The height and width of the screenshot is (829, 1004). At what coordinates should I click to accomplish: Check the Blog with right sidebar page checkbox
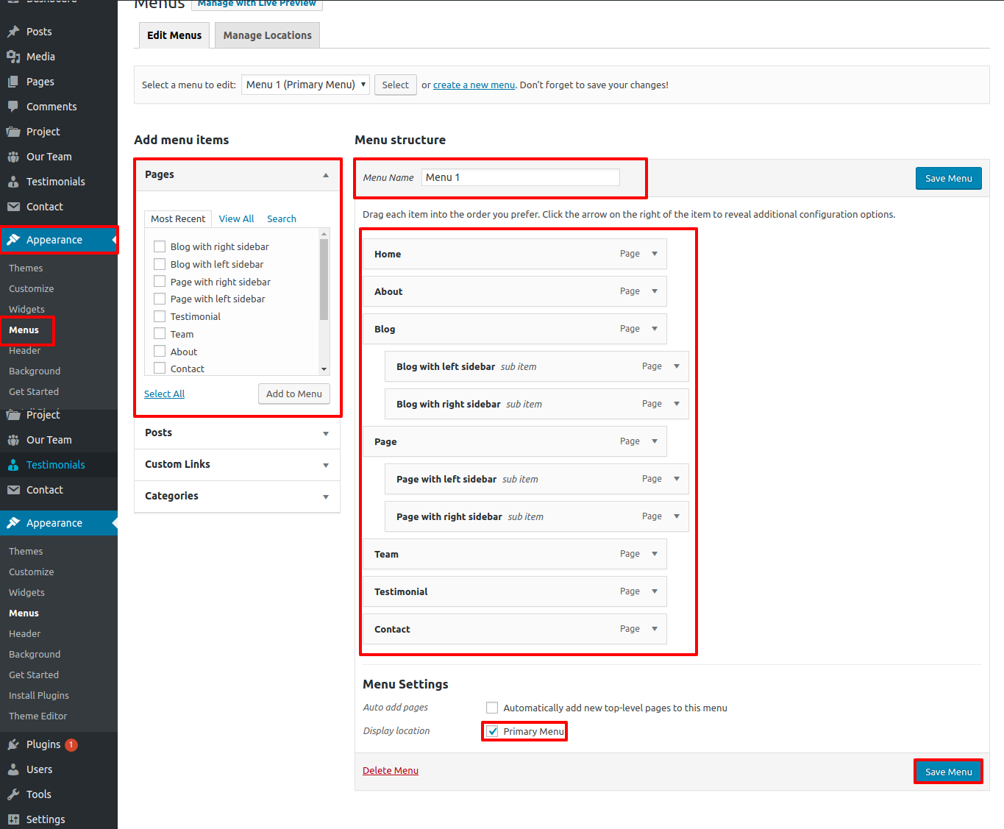160,246
